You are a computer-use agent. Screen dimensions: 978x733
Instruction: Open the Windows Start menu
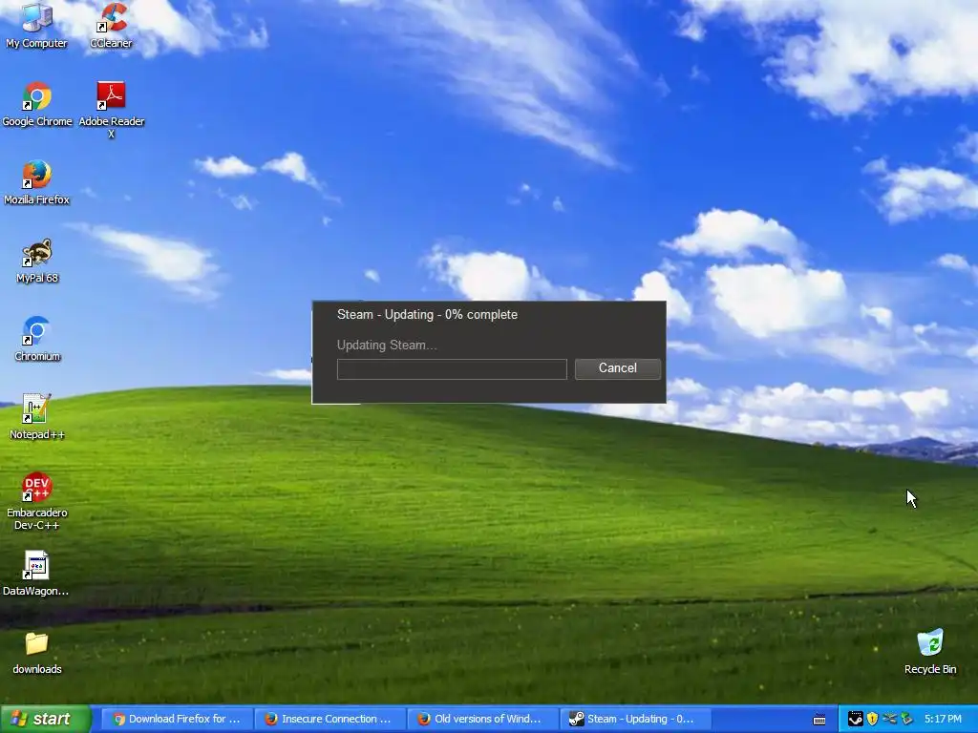click(45, 719)
